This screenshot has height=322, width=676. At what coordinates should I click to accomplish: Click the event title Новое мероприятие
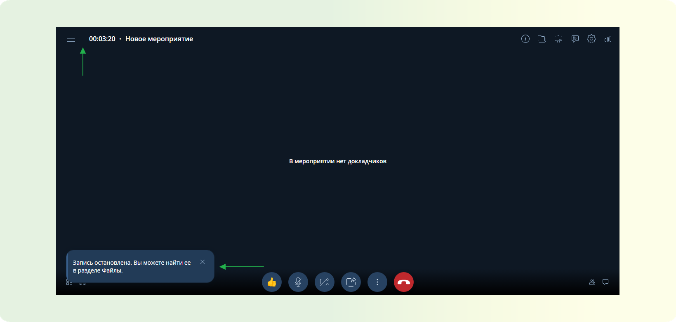(159, 39)
